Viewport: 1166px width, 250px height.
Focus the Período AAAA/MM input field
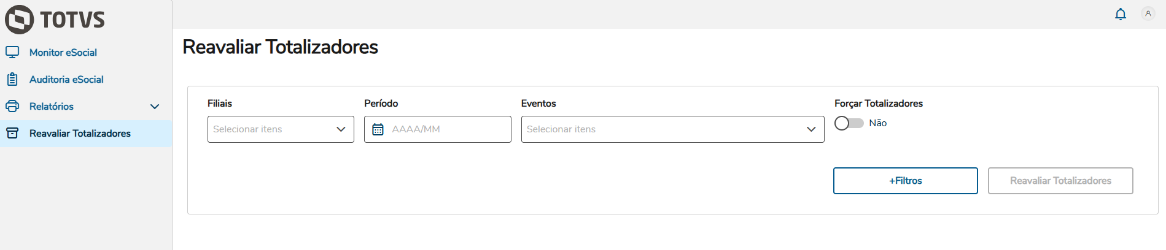[x=448, y=129]
